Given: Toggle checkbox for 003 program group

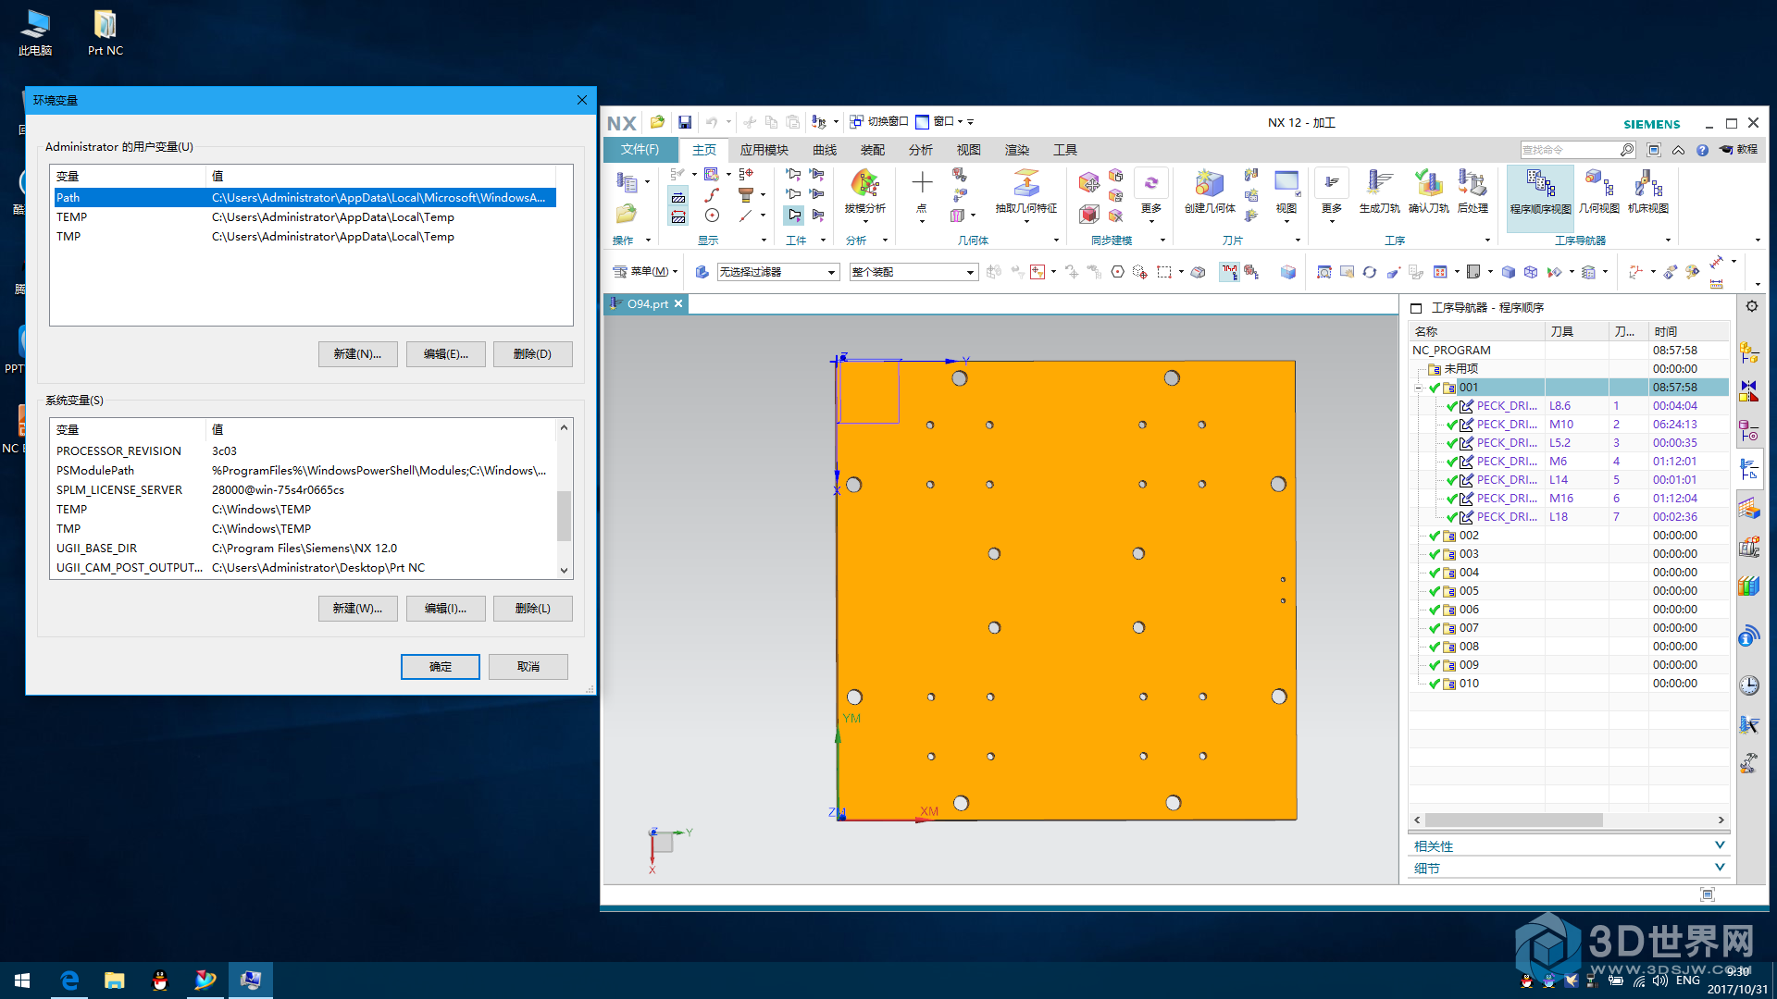Looking at the screenshot, I should pos(1434,554).
